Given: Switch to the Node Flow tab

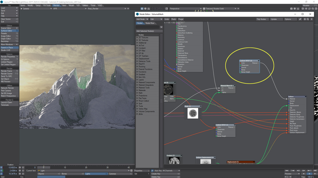Looking at the screenshot, I should tap(150, 23).
